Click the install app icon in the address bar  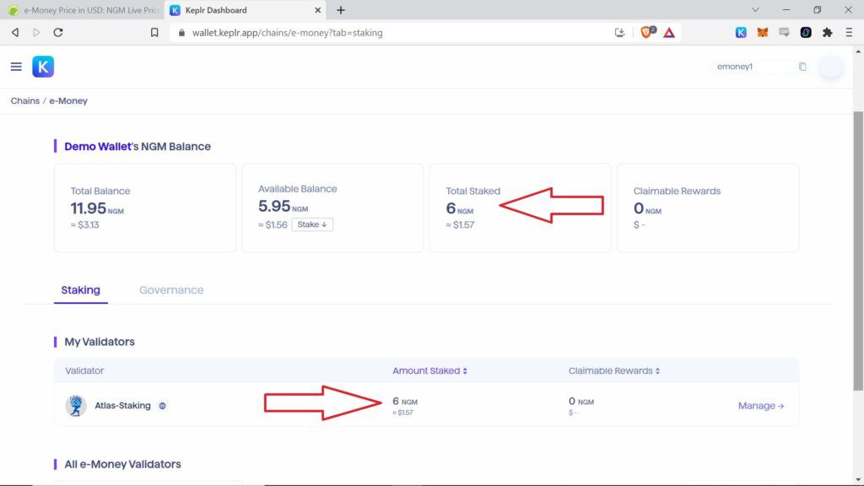point(619,33)
